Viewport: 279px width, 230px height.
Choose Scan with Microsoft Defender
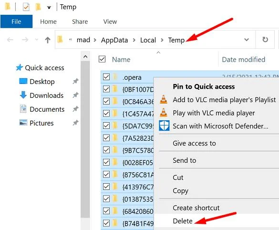tap(220, 126)
